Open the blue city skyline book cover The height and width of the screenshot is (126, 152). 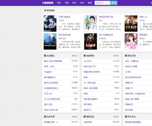point(50,41)
